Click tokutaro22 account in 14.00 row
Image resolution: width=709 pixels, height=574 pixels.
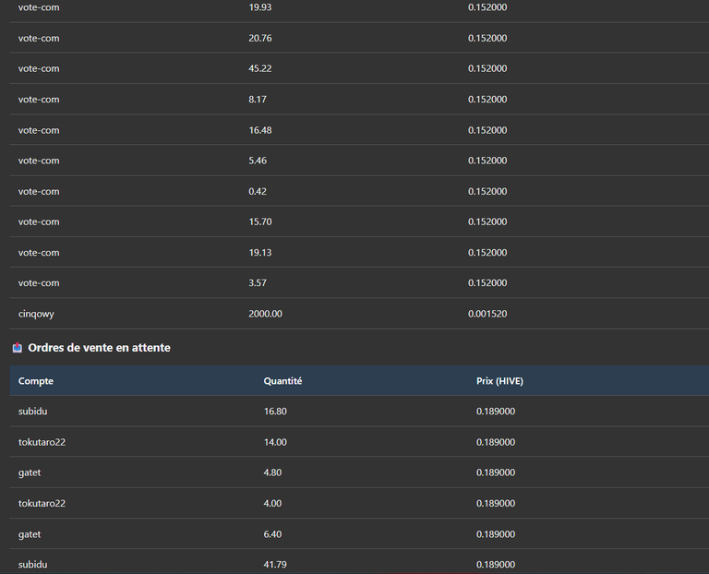[x=42, y=442]
